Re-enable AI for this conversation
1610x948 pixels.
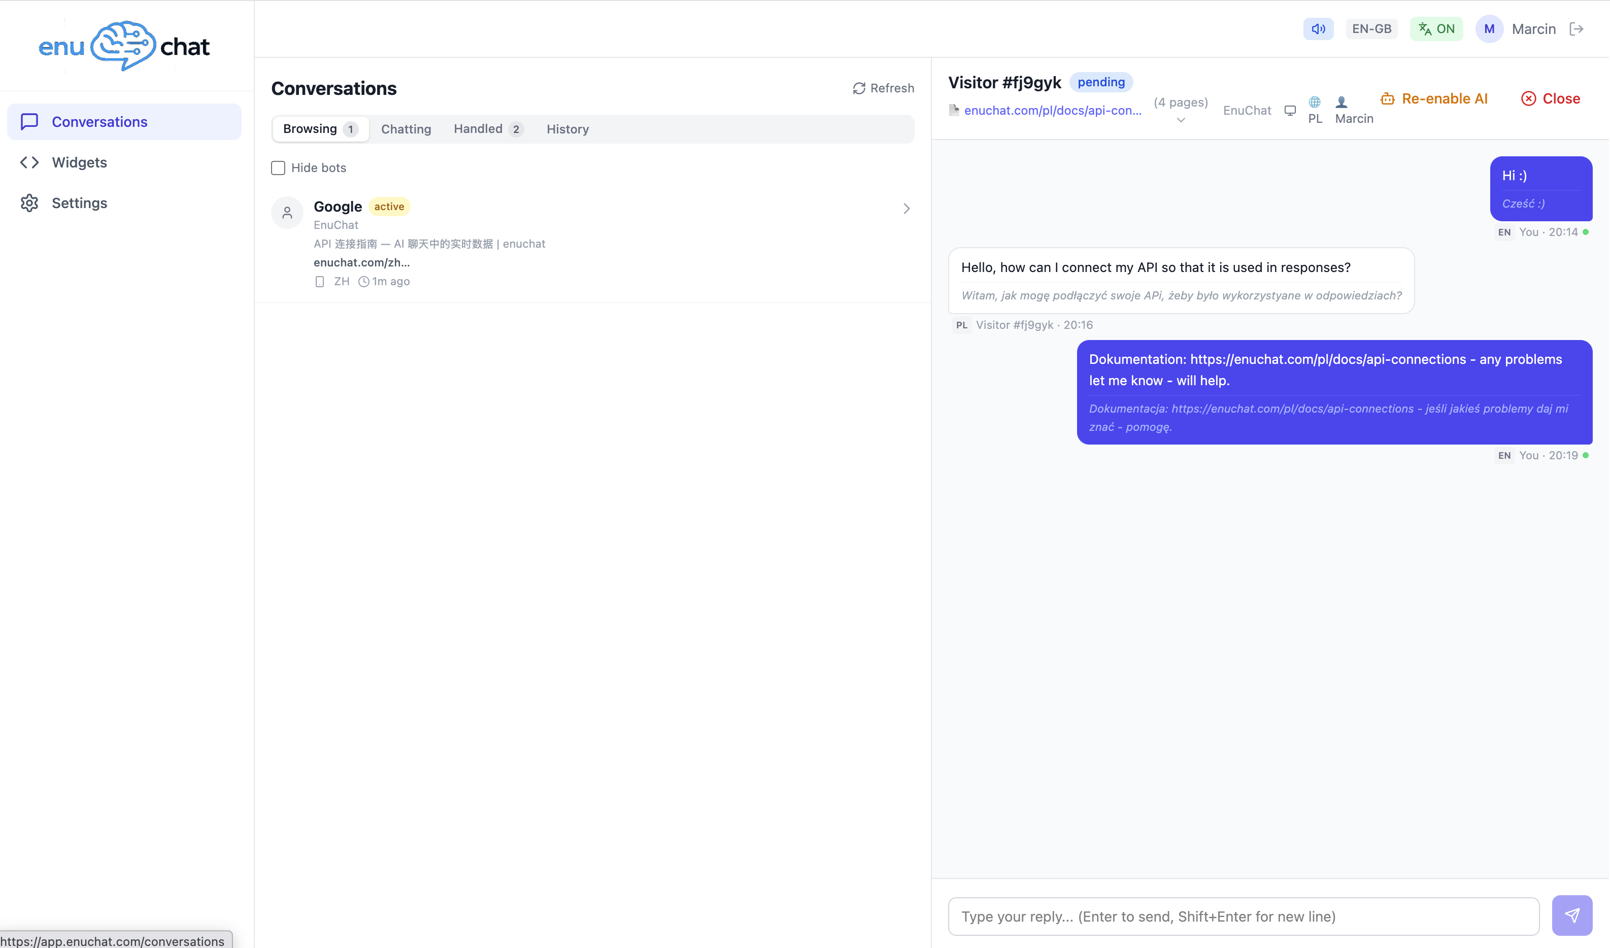click(x=1434, y=98)
